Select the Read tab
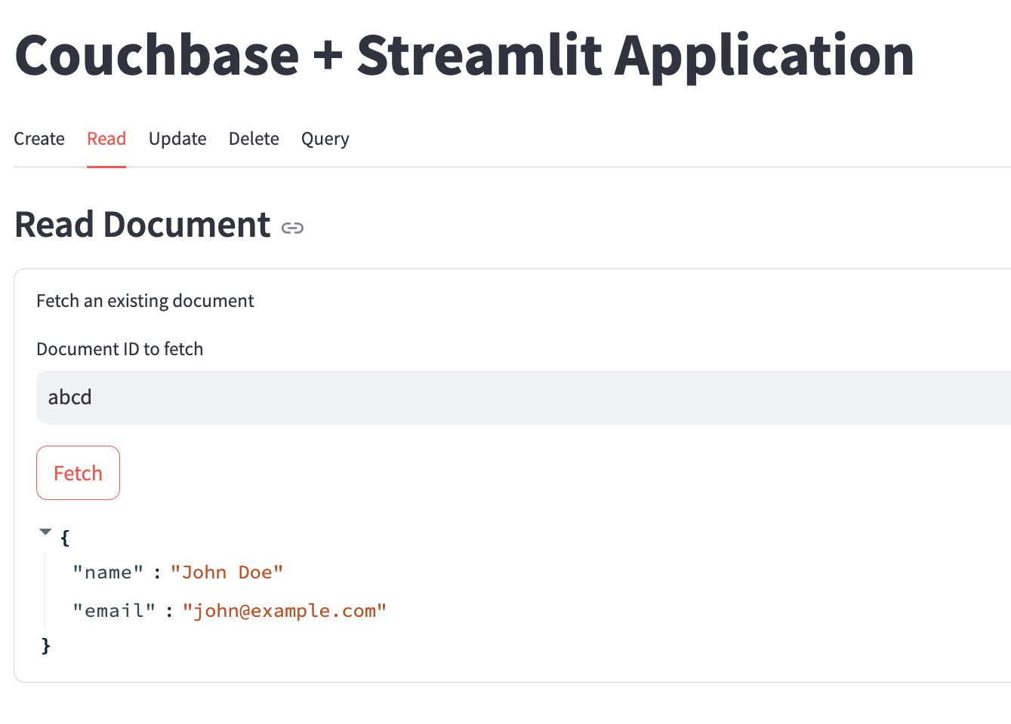This screenshot has width=1011, height=724. click(106, 139)
